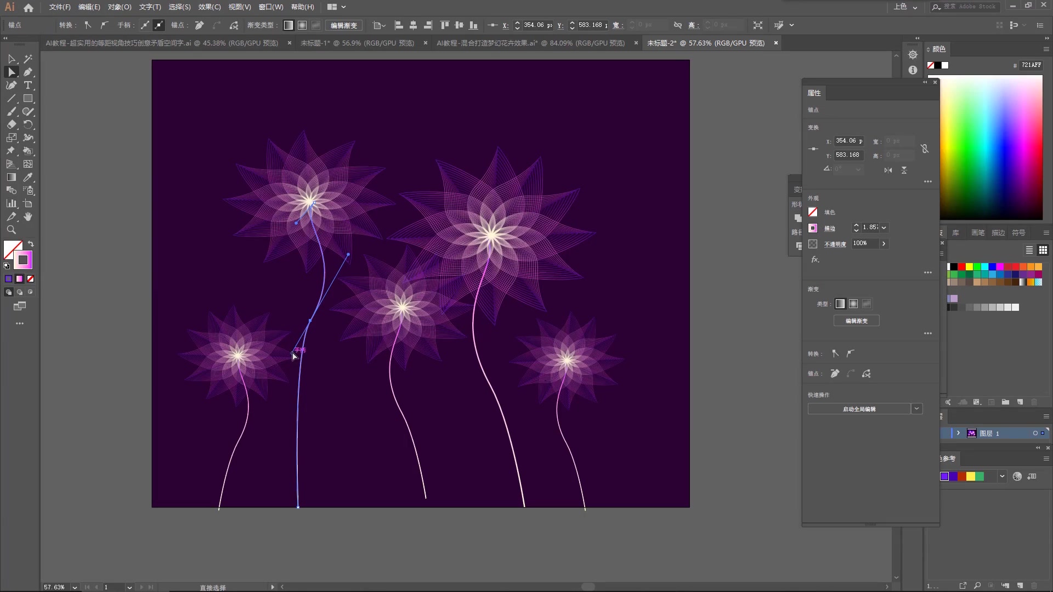
Task: Select the Type tool
Action: pos(28,86)
